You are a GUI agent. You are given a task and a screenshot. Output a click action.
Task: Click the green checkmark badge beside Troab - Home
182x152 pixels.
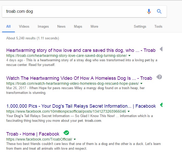pyautogui.click(x=66, y=133)
